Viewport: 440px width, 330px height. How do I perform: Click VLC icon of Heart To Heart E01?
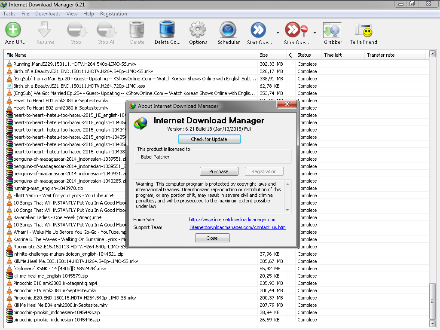click(x=9, y=100)
